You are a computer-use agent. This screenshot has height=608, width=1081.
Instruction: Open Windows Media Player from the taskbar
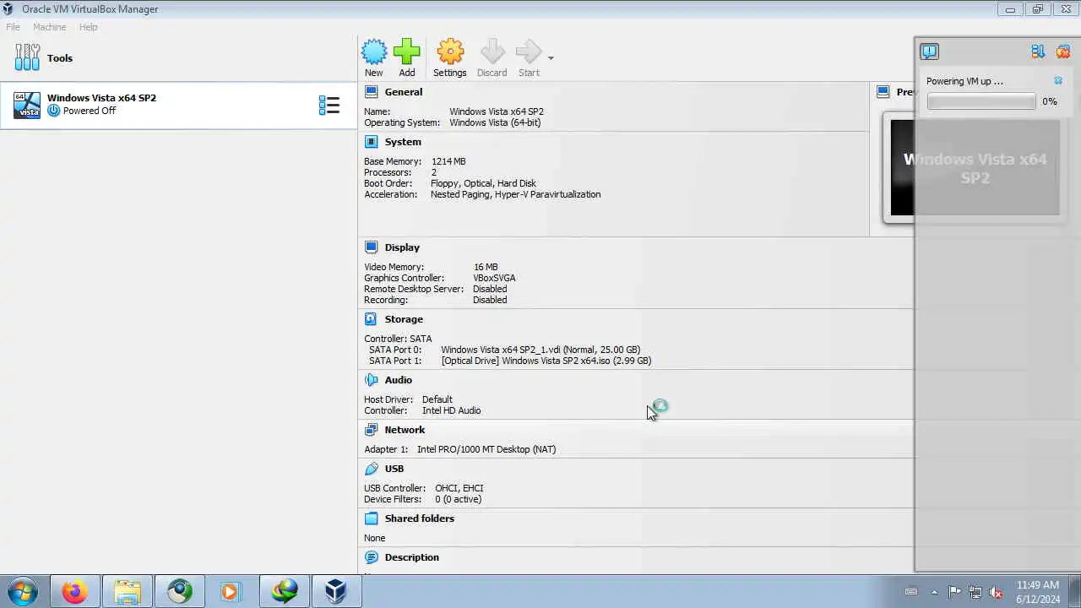[230, 591]
